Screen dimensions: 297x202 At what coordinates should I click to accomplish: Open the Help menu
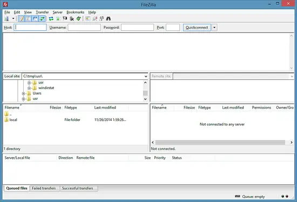point(92,12)
